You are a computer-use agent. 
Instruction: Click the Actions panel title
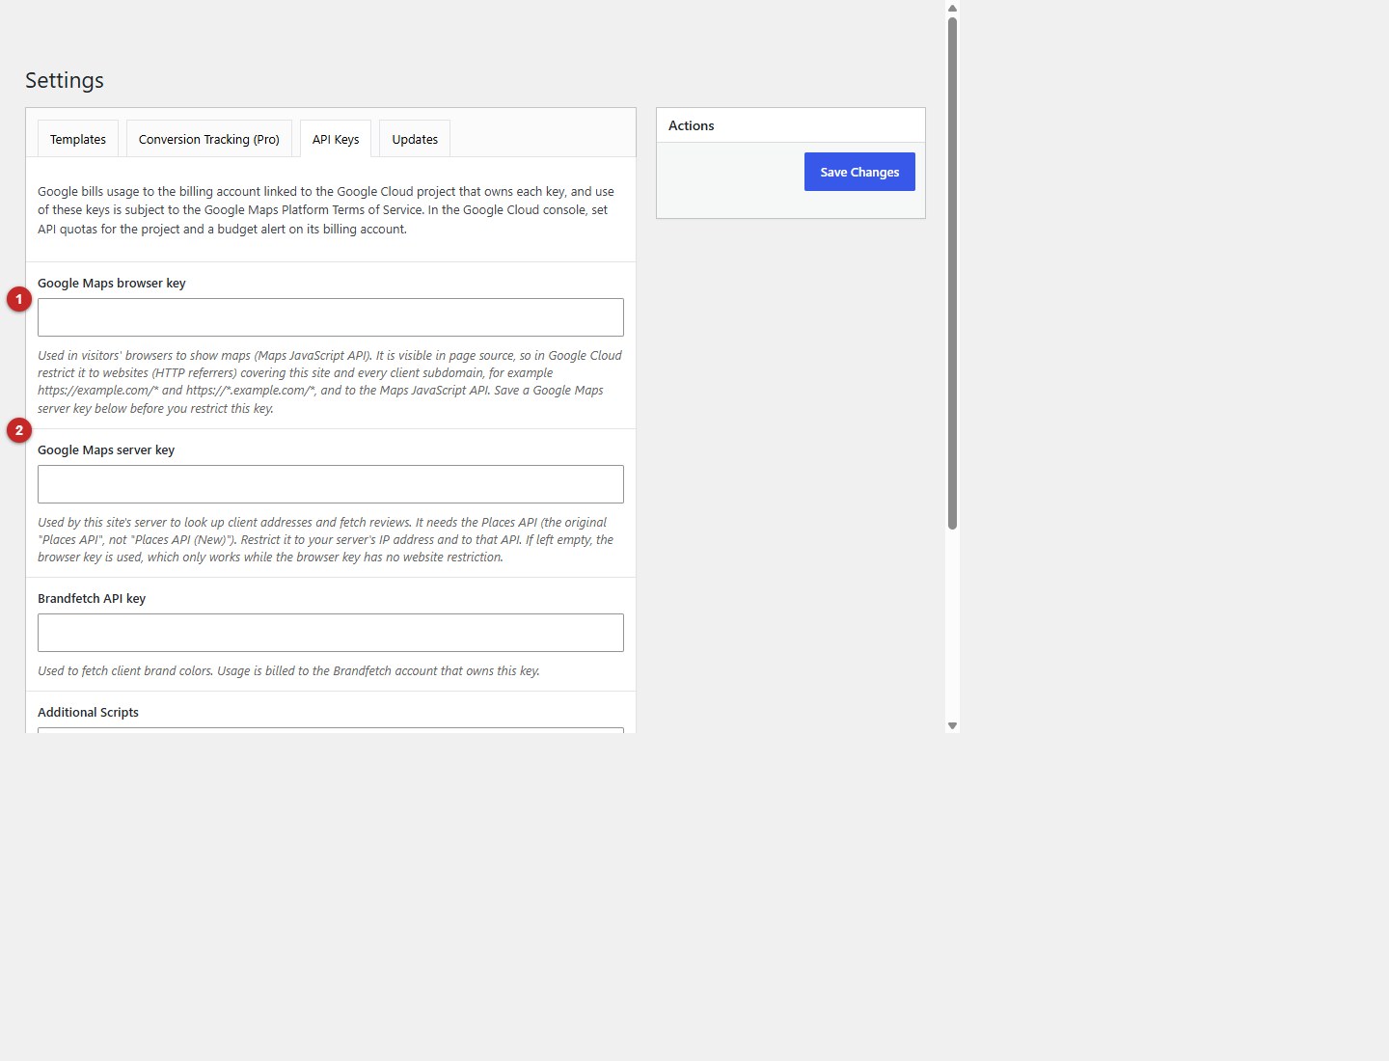click(692, 125)
